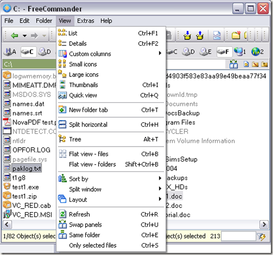Choose Details view from the View menu
Image resolution: width=273 pixels, height=255 pixels.
(111, 43)
